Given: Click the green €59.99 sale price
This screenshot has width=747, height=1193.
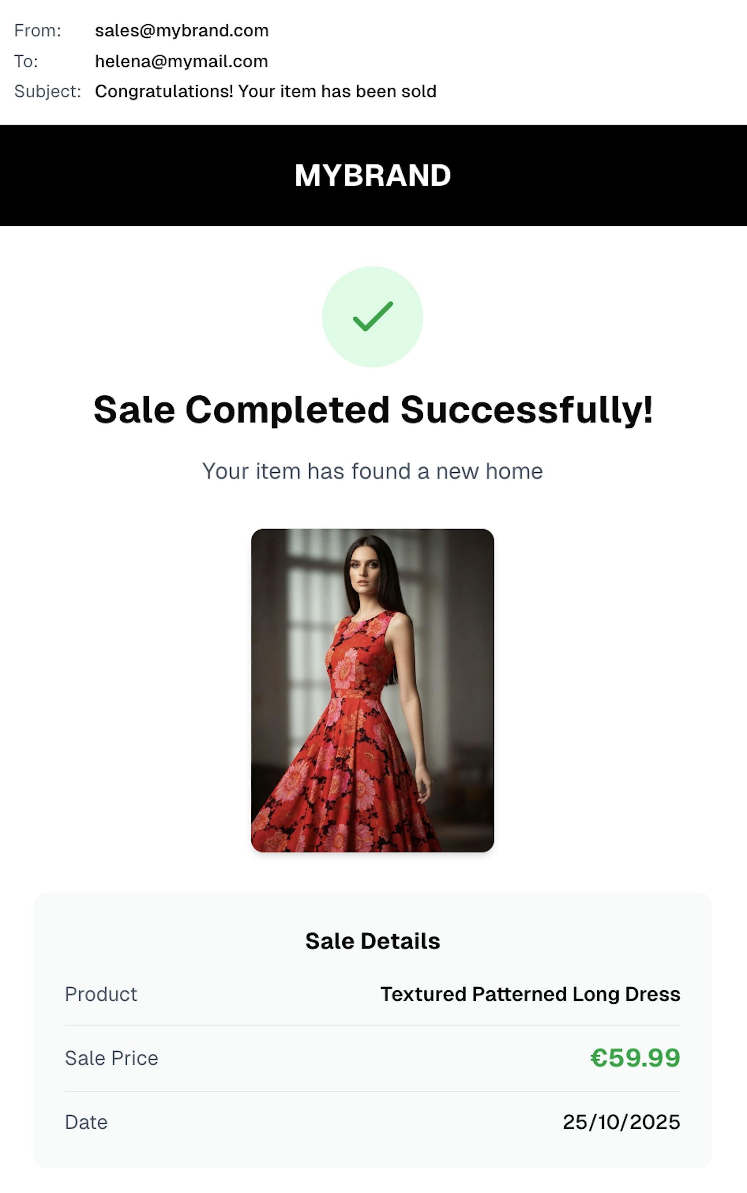Looking at the screenshot, I should coord(635,1058).
